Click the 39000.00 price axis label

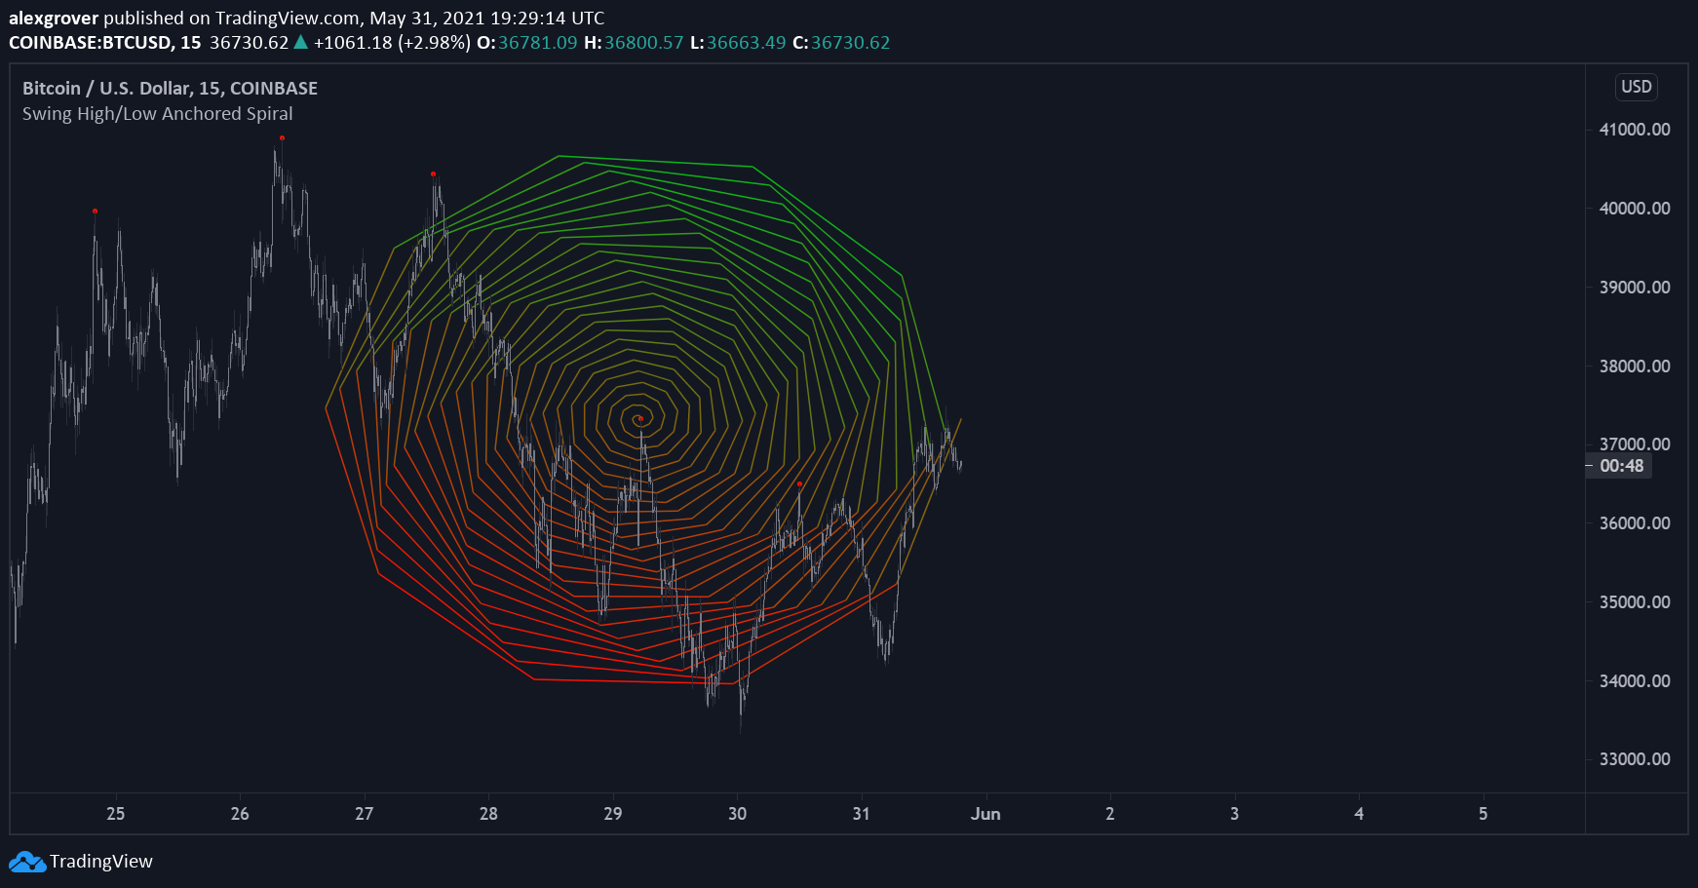click(1635, 288)
